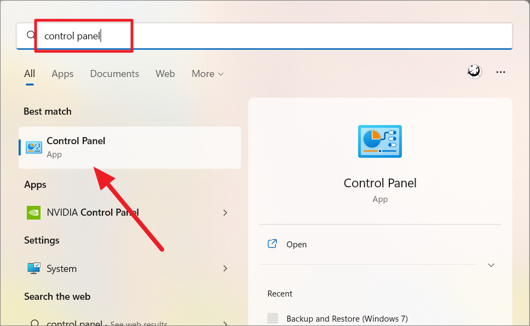Viewport: 530px width, 326px height.
Task: Click the 'Best match' heading text
Action: coord(47,111)
